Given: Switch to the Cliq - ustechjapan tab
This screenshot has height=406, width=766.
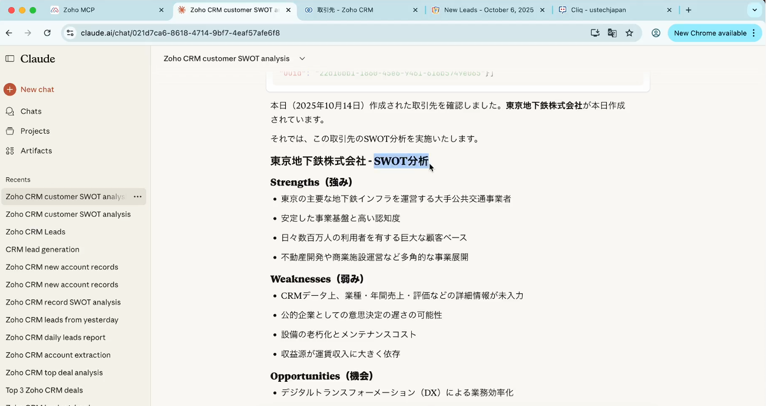Looking at the screenshot, I should click(616, 10).
